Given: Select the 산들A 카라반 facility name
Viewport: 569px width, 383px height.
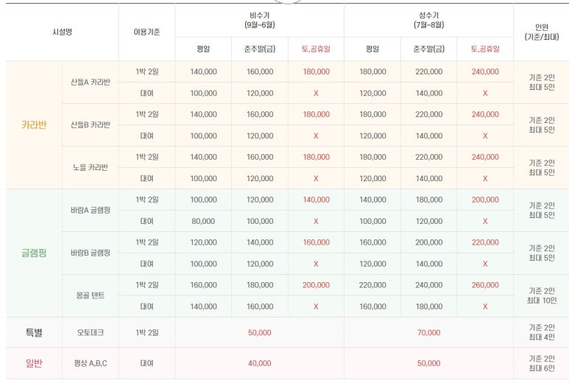Looking at the screenshot, I should pos(91,82).
